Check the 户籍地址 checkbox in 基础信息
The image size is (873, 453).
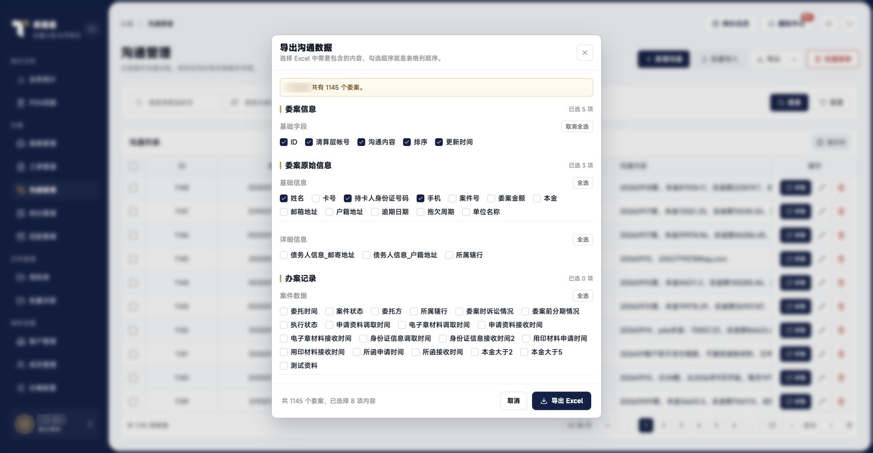click(x=329, y=212)
